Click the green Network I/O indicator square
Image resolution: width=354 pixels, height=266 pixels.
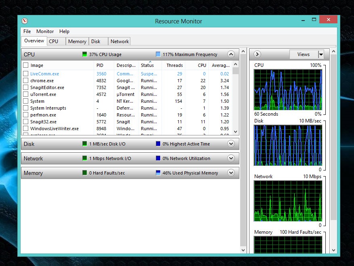click(x=85, y=158)
